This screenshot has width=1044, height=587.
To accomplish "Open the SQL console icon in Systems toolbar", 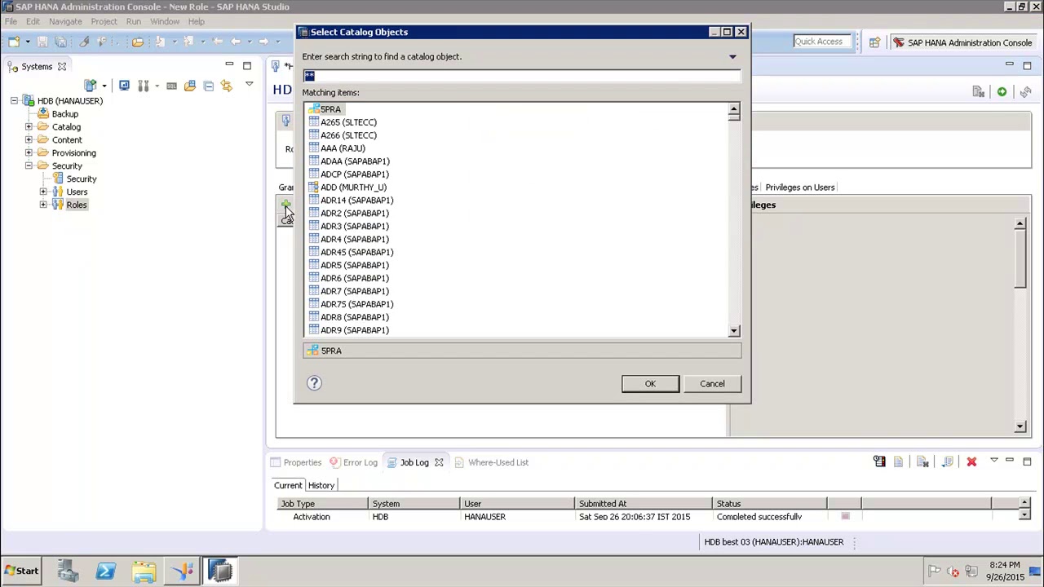I will pyautogui.click(x=171, y=86).
